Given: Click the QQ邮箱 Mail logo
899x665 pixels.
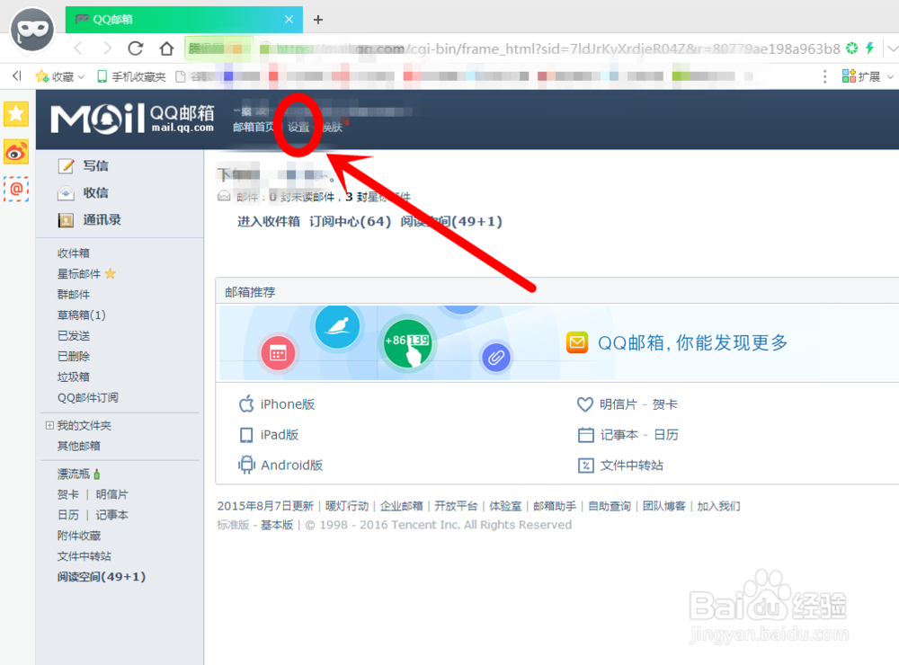Looking at the screenshot, I should 132,118.
